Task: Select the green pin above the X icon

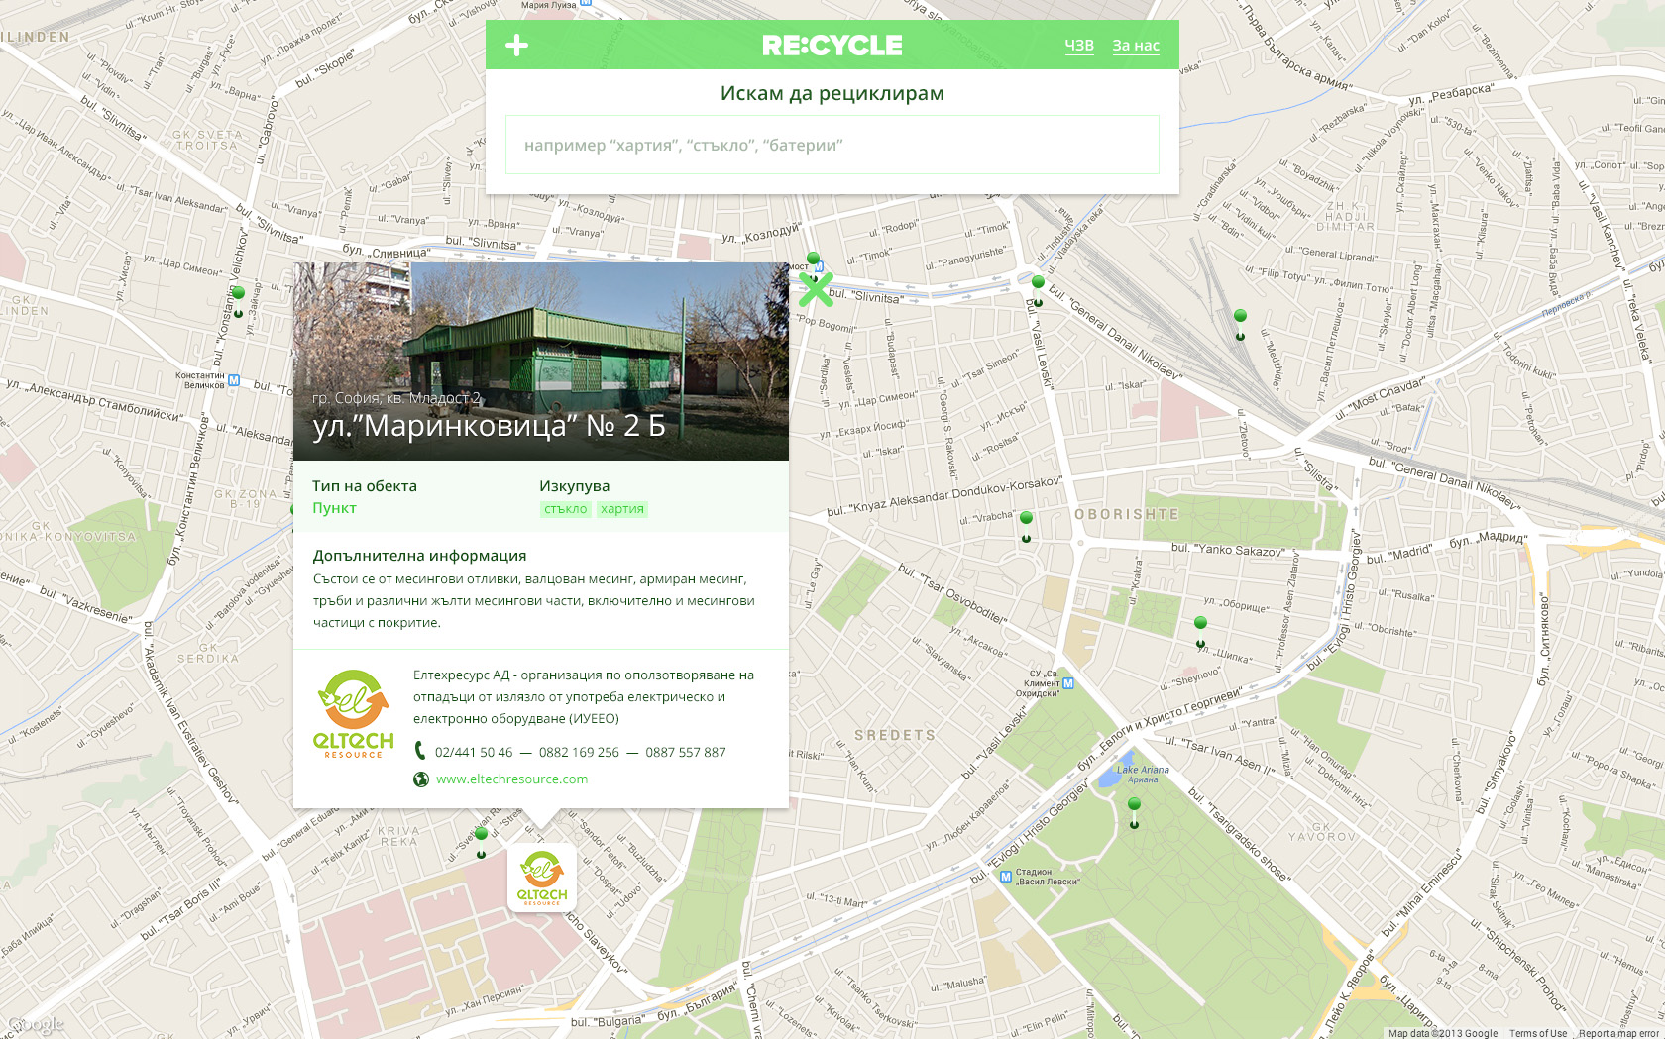Action: 814,260
